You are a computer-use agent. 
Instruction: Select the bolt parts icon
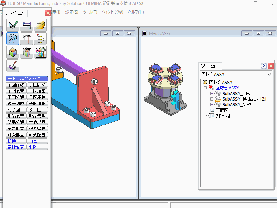13,38
